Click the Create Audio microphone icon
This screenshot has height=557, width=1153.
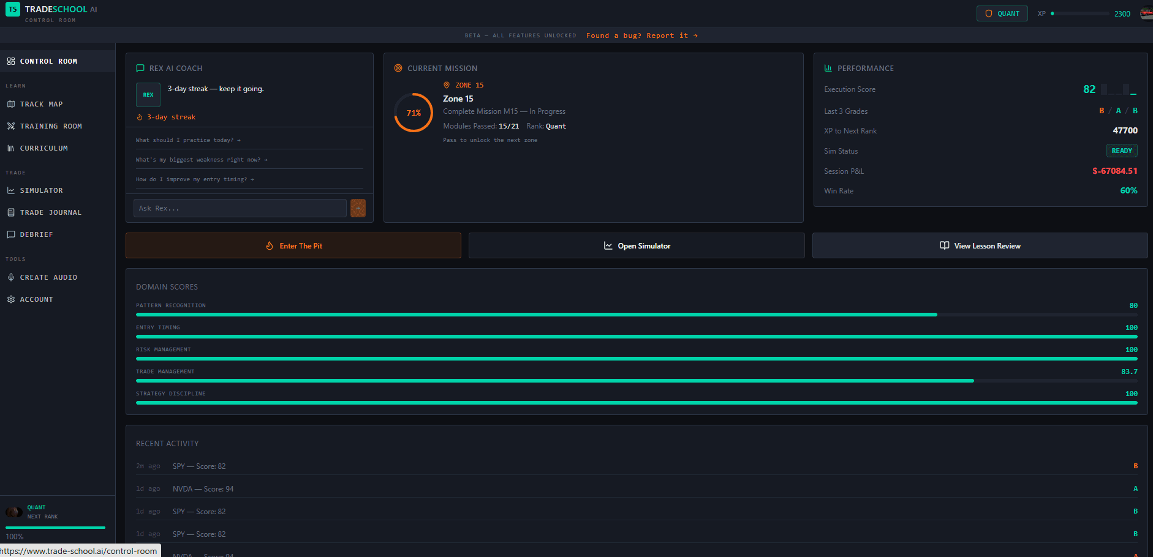11,277
